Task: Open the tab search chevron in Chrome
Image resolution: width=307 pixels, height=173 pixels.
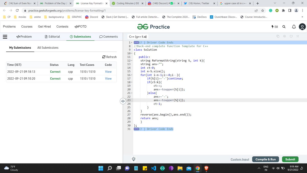Action: [275, 3]
